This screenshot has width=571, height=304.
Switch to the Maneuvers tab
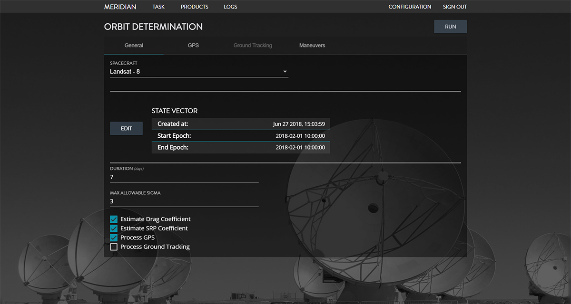click(312, 46)
